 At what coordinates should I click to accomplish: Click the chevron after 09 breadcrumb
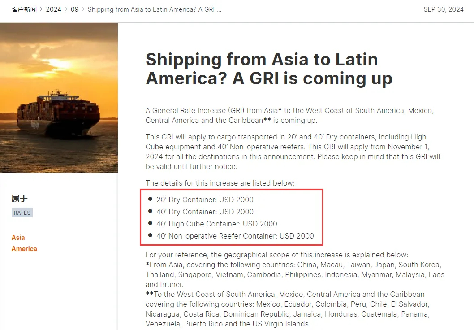[83, 9]
